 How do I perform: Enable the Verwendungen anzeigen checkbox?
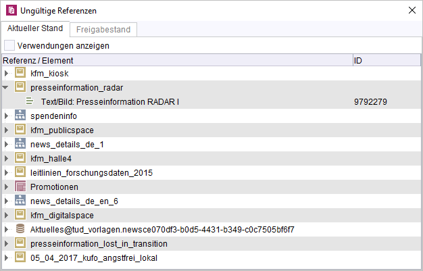click(9, 45)
